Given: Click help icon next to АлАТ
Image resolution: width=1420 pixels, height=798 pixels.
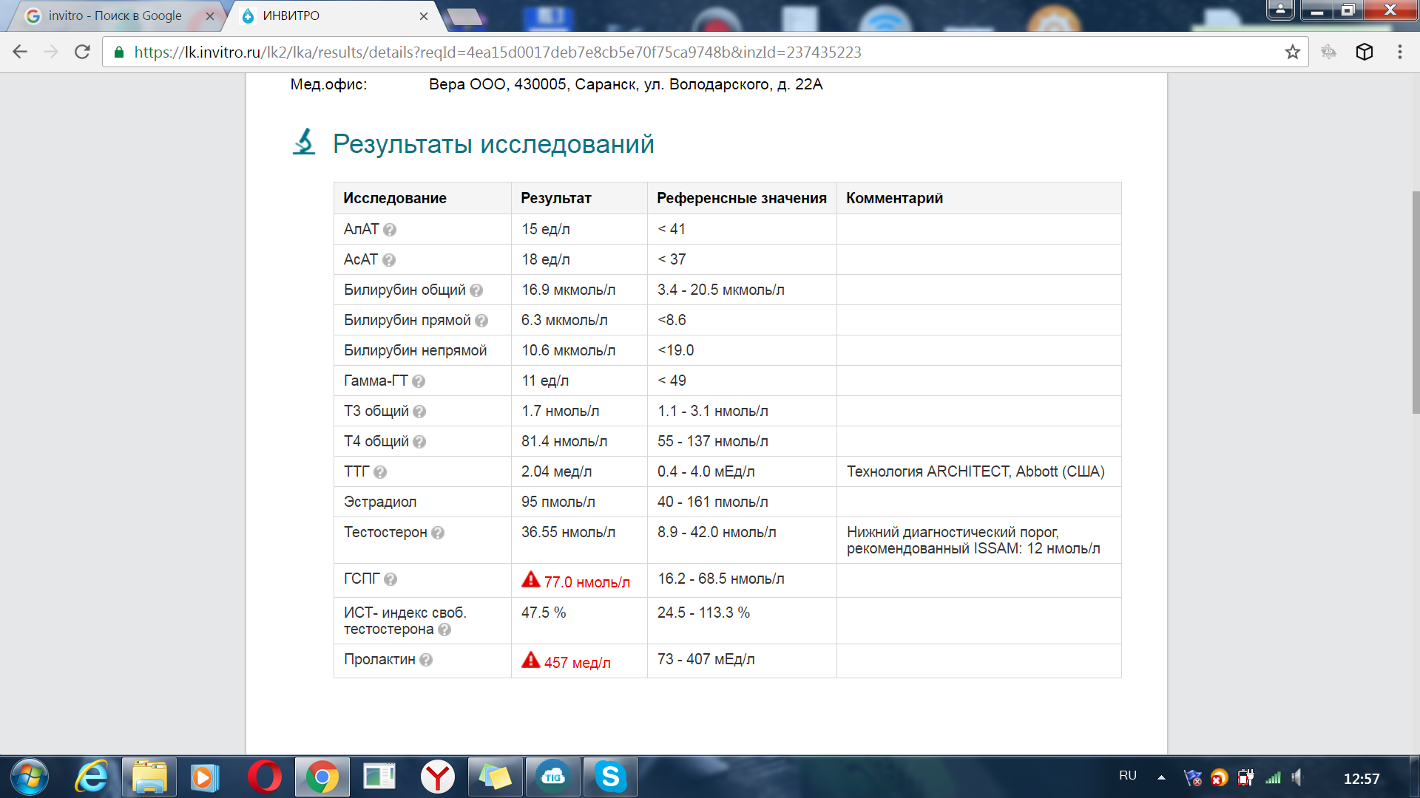Looking at the screenshot, I should [390, 230].
